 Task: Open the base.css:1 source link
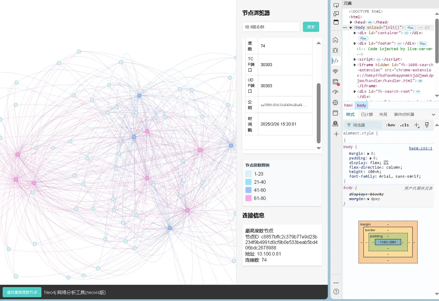(421, 148)
